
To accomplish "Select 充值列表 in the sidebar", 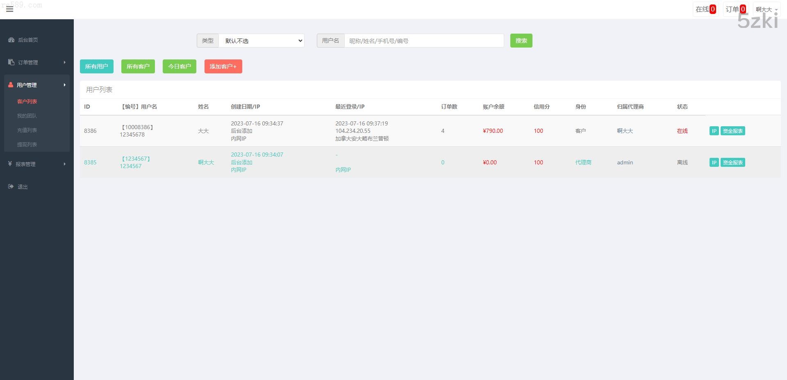I will (x=27, y=130).
